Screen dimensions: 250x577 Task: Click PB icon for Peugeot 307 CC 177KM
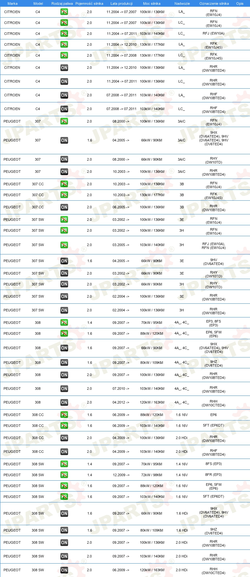click(x=64, y=195)
